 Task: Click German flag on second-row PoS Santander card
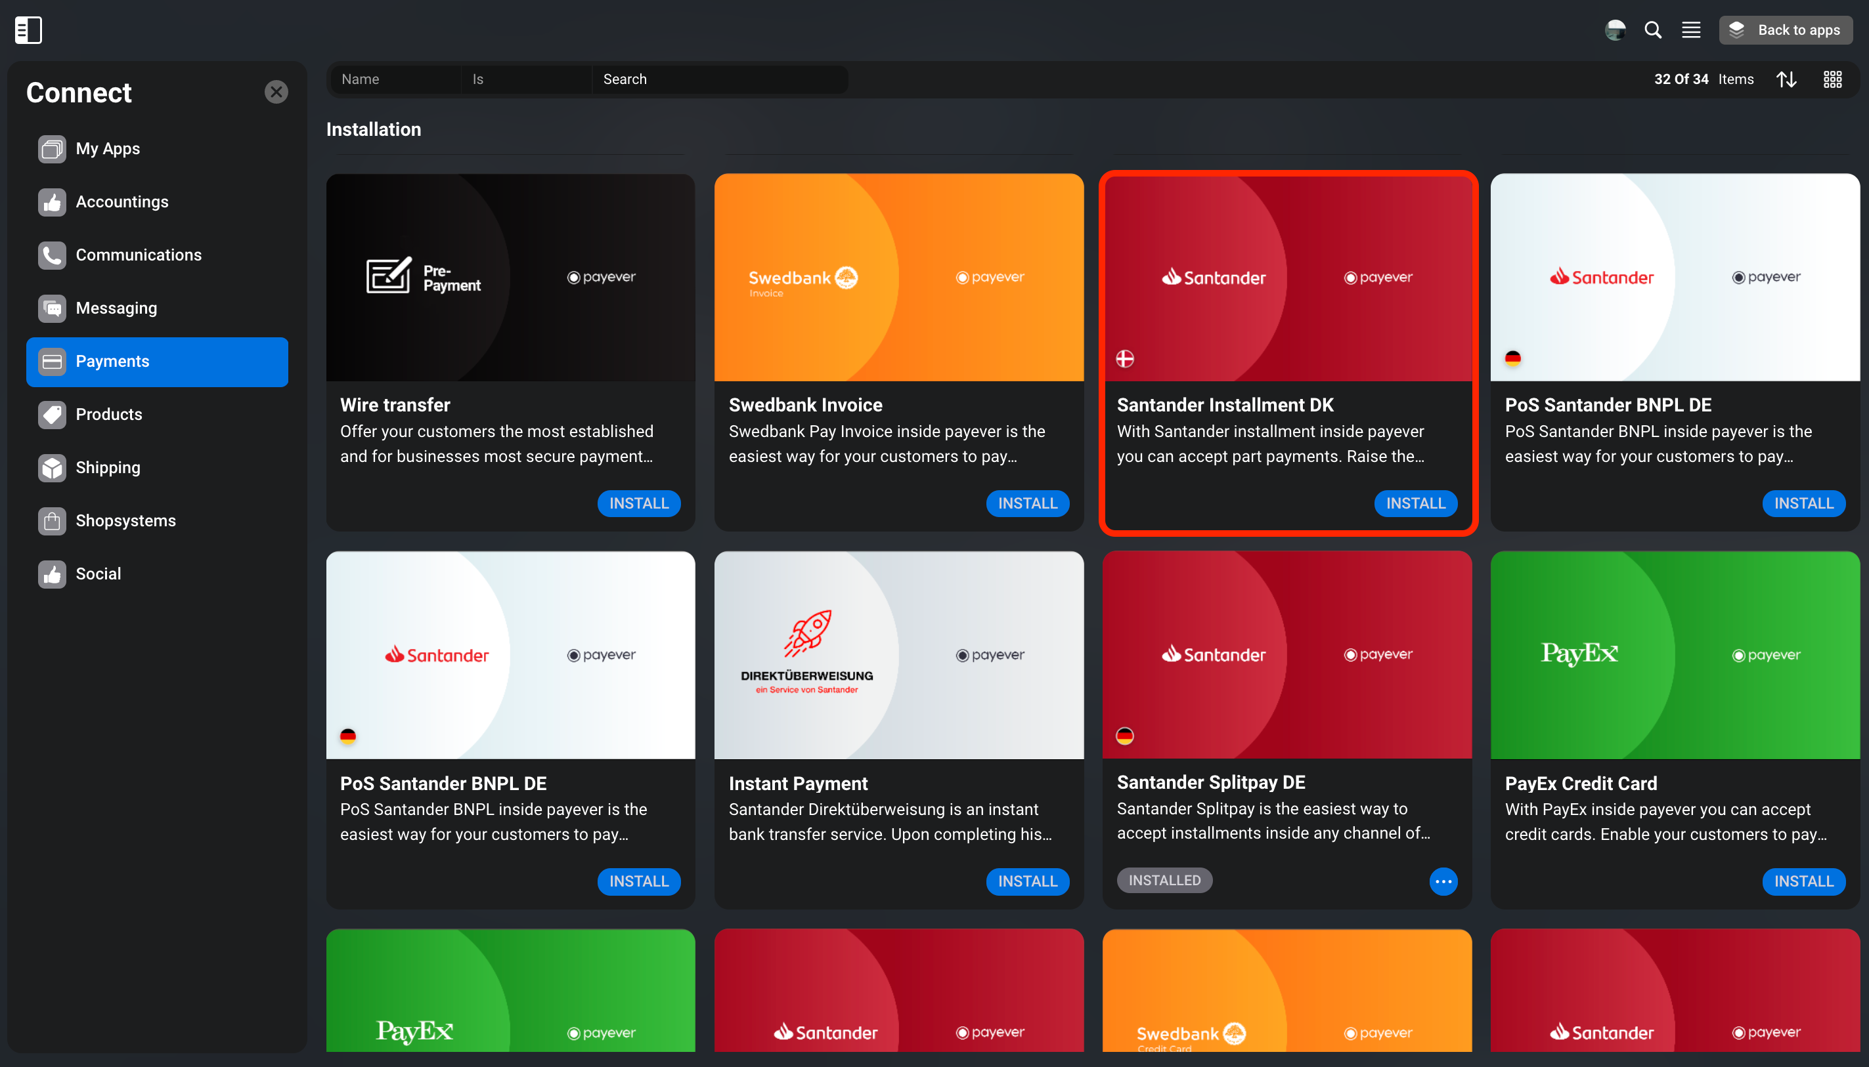tap(348, 736)
